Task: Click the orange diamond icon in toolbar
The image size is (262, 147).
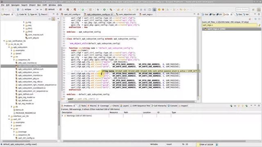Action: 163,9
